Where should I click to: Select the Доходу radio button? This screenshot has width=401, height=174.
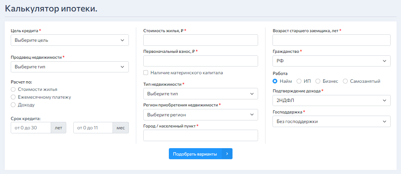(13, 105)
